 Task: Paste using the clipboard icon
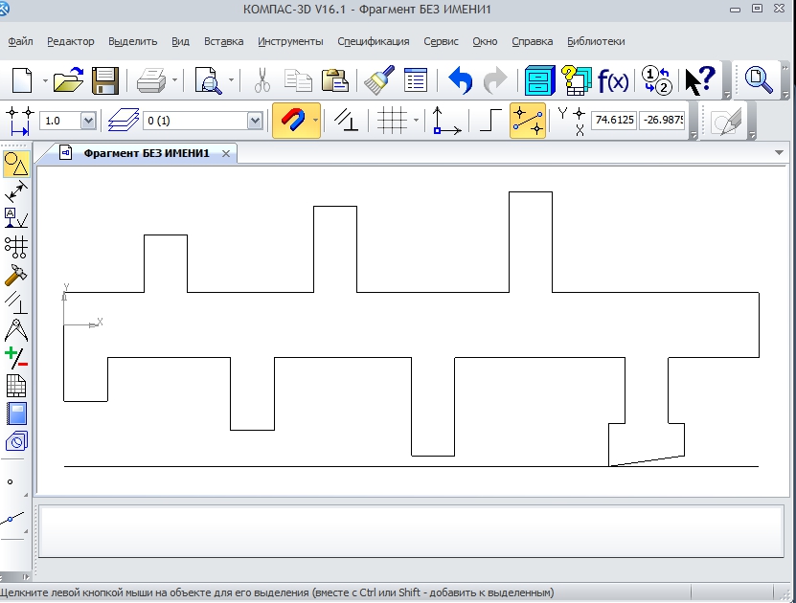click(334, 80)
